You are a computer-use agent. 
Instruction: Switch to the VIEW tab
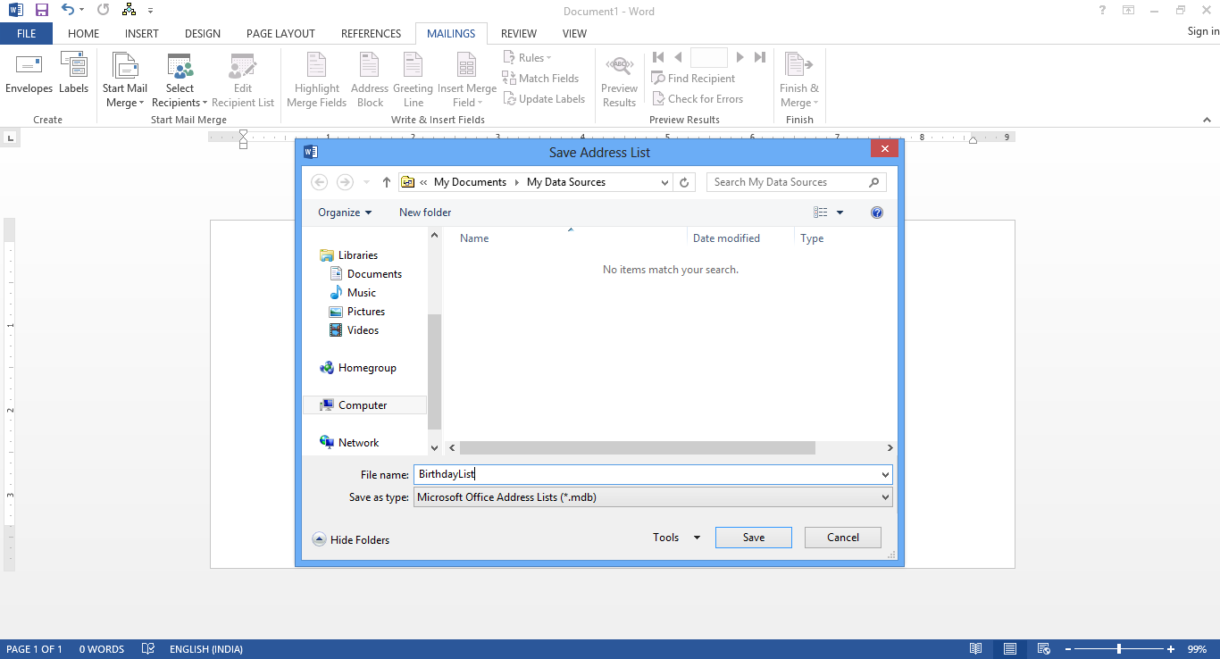[x=574, y=34]
